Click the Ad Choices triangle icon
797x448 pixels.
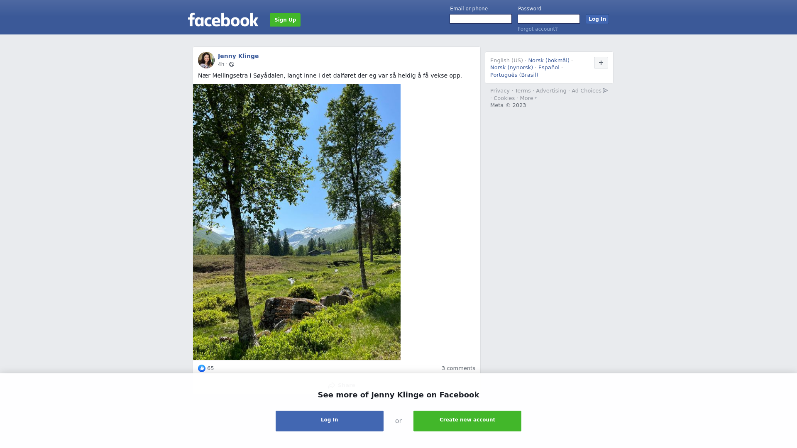(605, 90)
